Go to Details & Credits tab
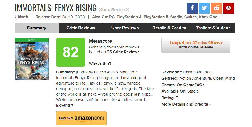Screen dimensions: 252x127 coord(169,28)
